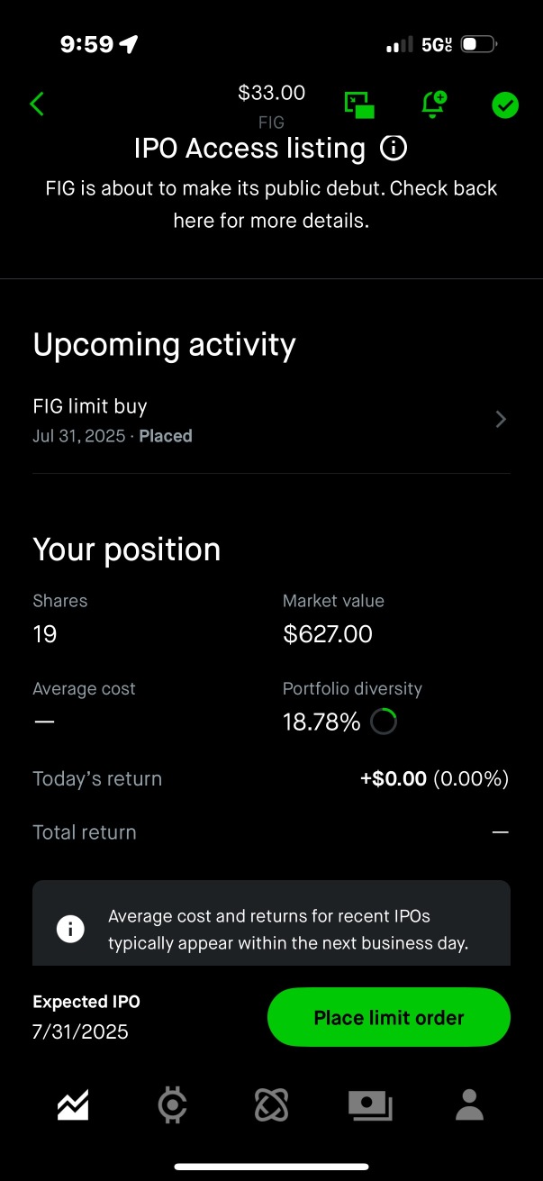This screenshot has height=1181, width=543.
Task: Open the cash tab in the bottom bar
Action: point(370,1105)
